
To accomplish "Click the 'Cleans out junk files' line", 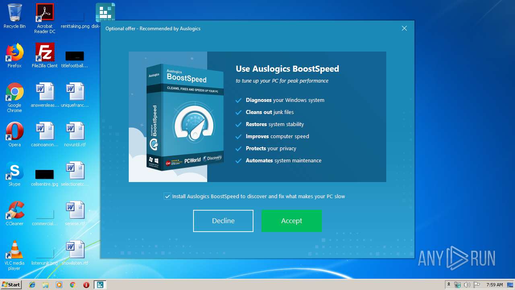I will tap(270, 112).
